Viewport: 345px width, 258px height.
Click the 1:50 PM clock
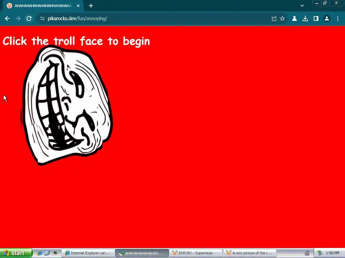[x=333, y=253]
